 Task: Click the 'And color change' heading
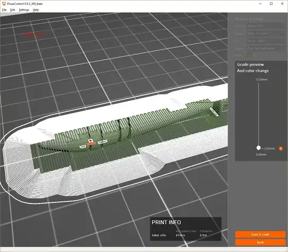pyautogui.click(x=253, y=71)
